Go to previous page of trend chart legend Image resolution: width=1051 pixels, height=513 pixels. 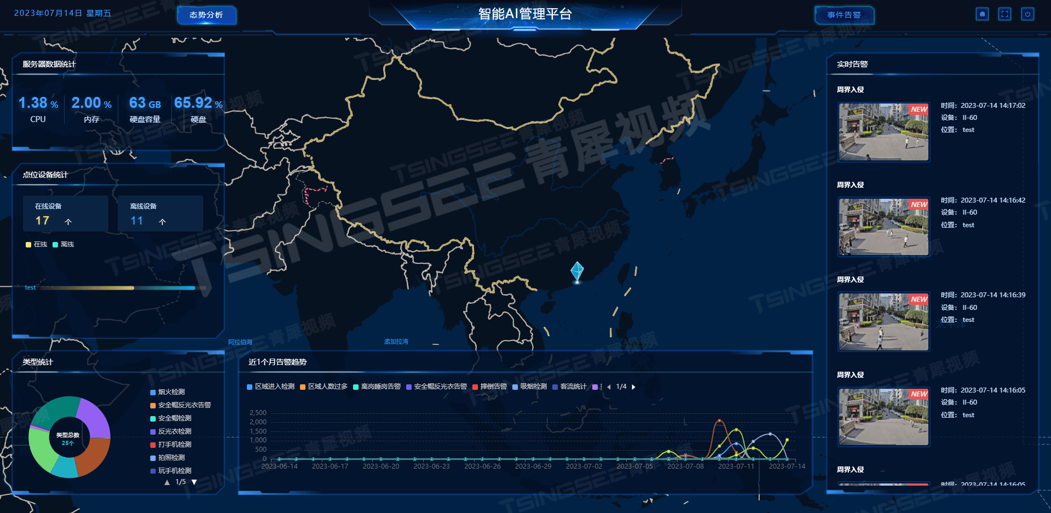(609, 387)
